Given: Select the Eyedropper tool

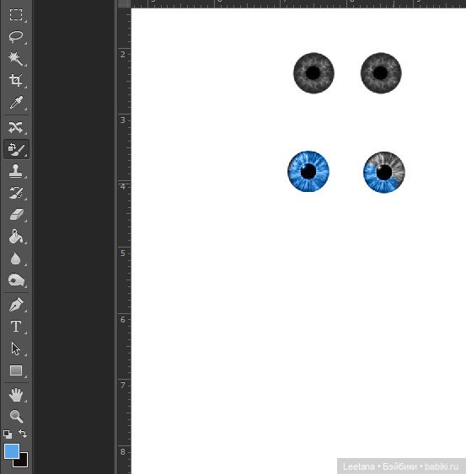Looking at the screenshot, I should 16,102.
